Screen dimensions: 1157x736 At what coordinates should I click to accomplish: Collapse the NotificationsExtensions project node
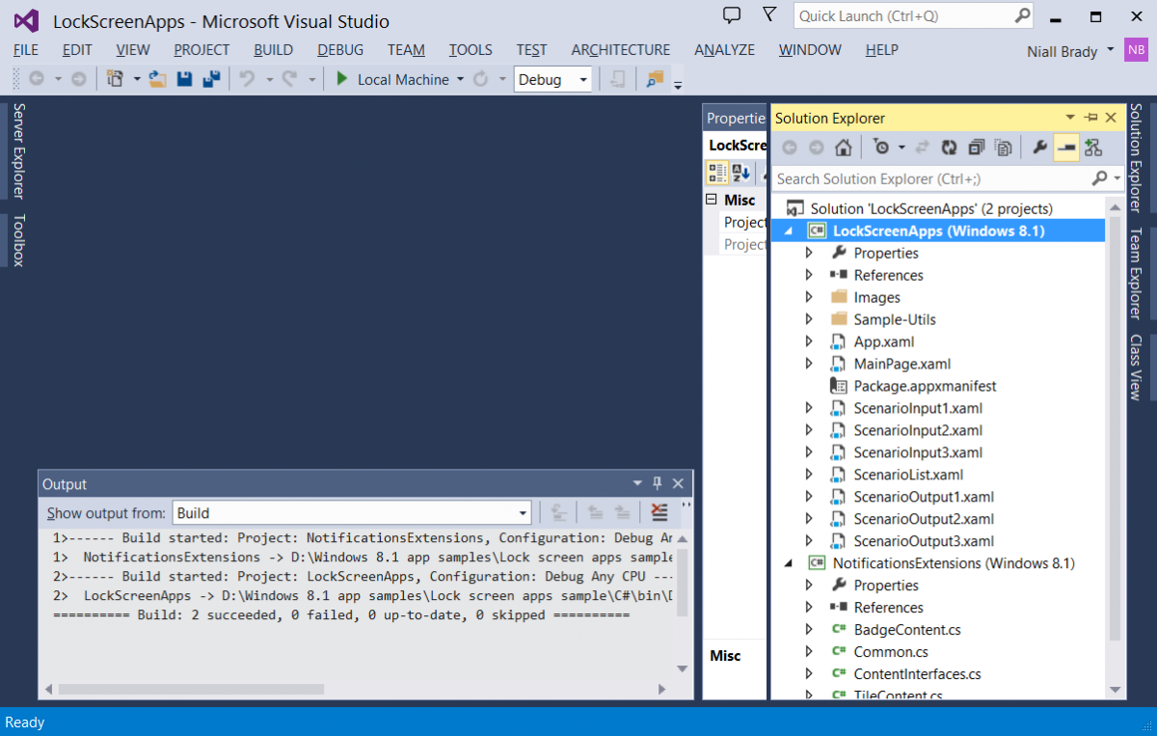point(789,563)
